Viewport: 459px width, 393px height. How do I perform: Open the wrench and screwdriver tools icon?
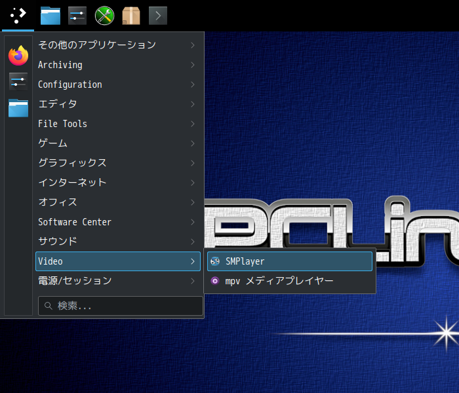[x=104, y=16]
